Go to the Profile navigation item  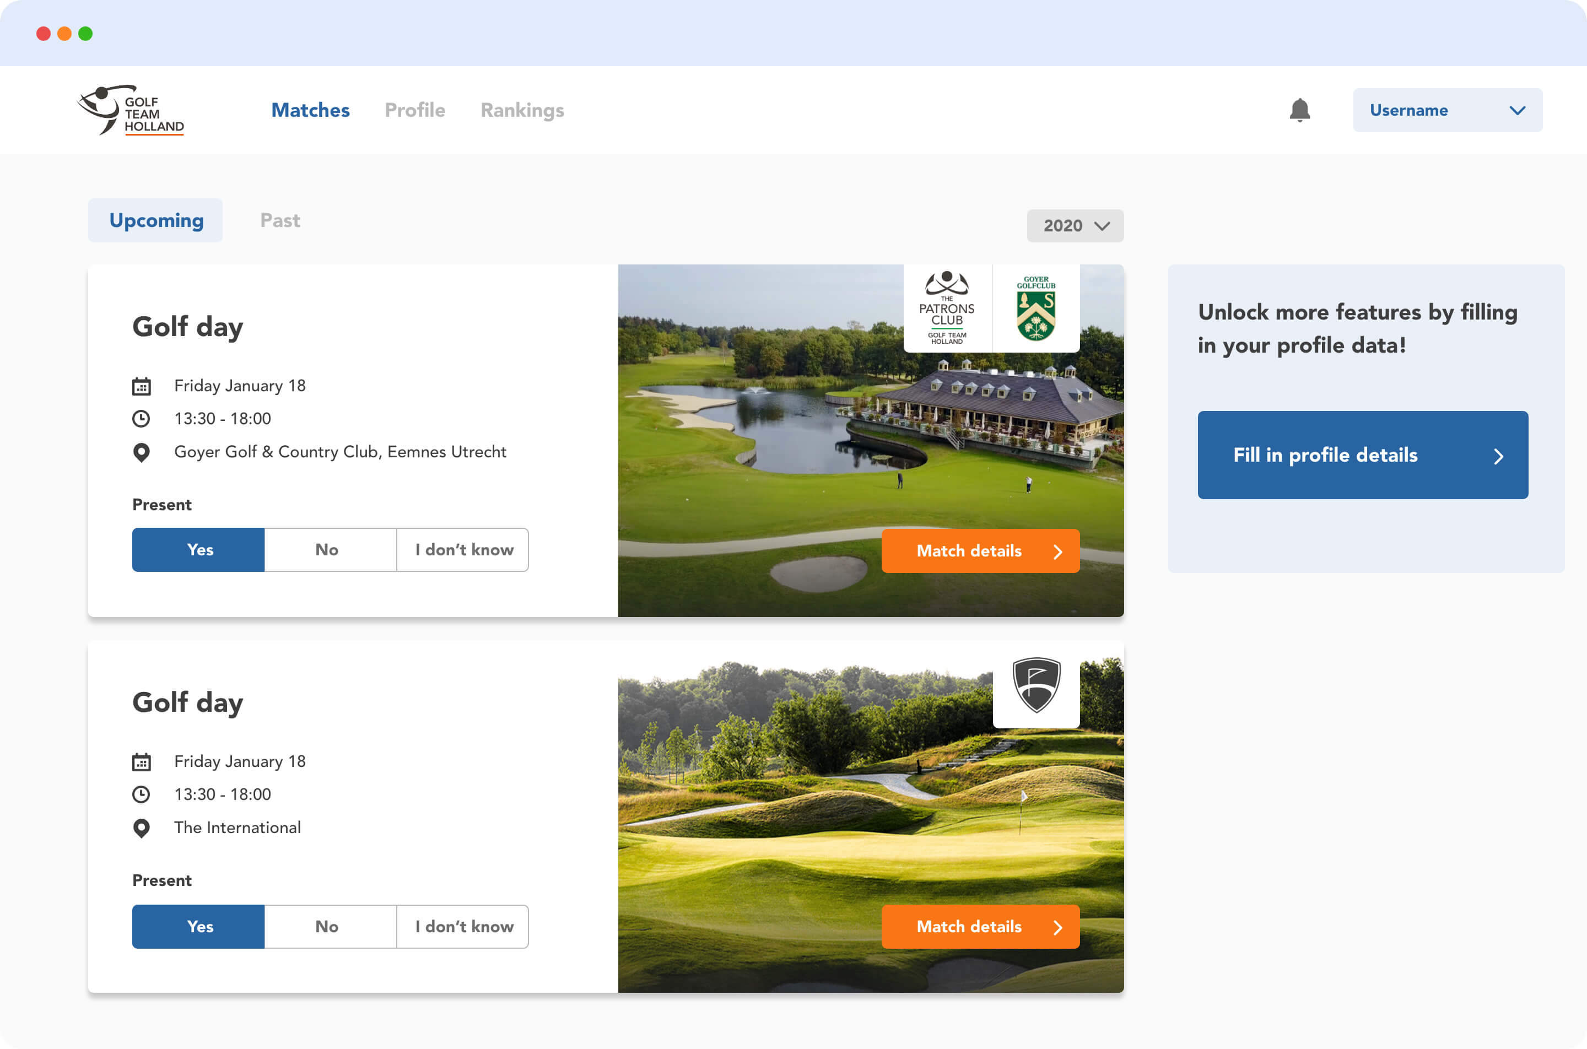415,110
